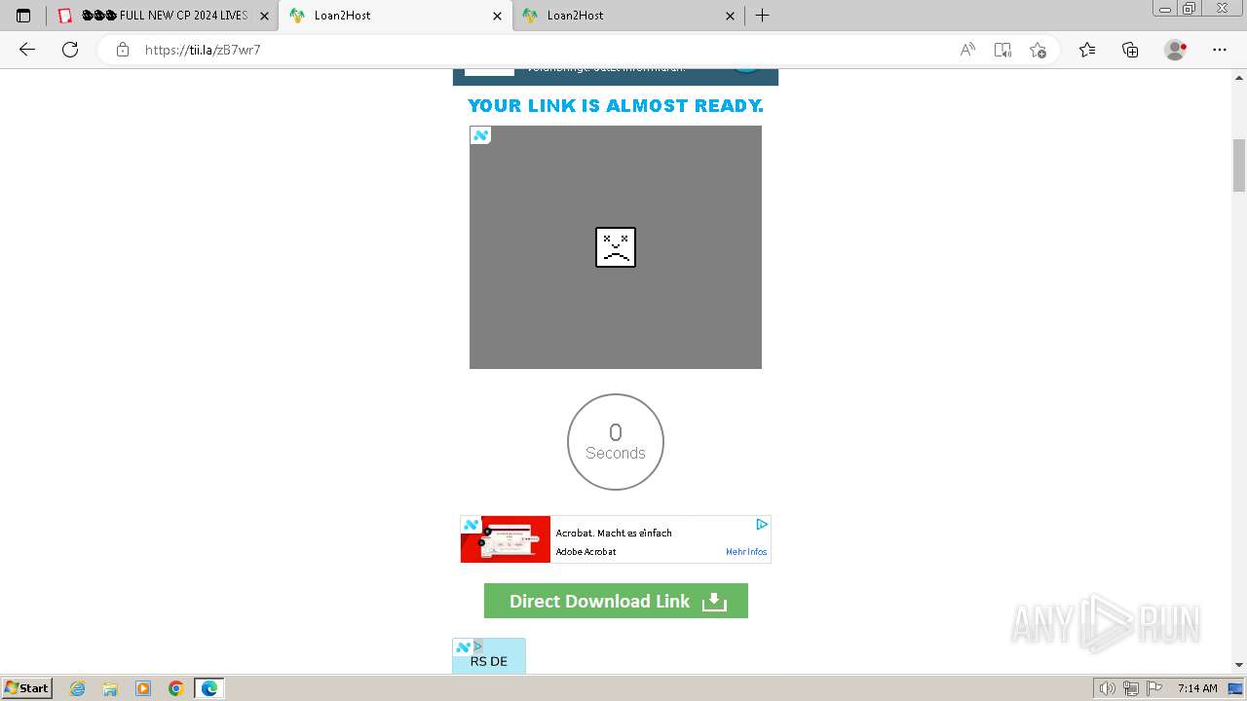
Task: Click Acrobat. Macht es einfach text
Action: pos(614,533)
